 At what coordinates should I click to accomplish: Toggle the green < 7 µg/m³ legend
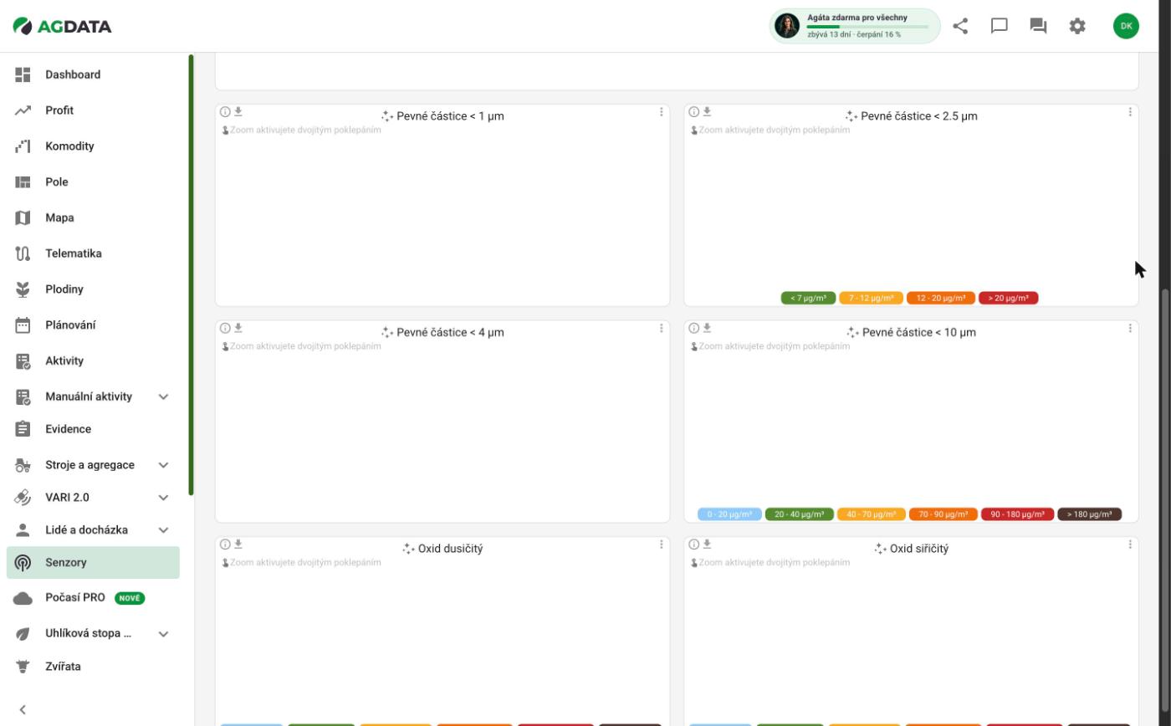(x=808, y=298)
